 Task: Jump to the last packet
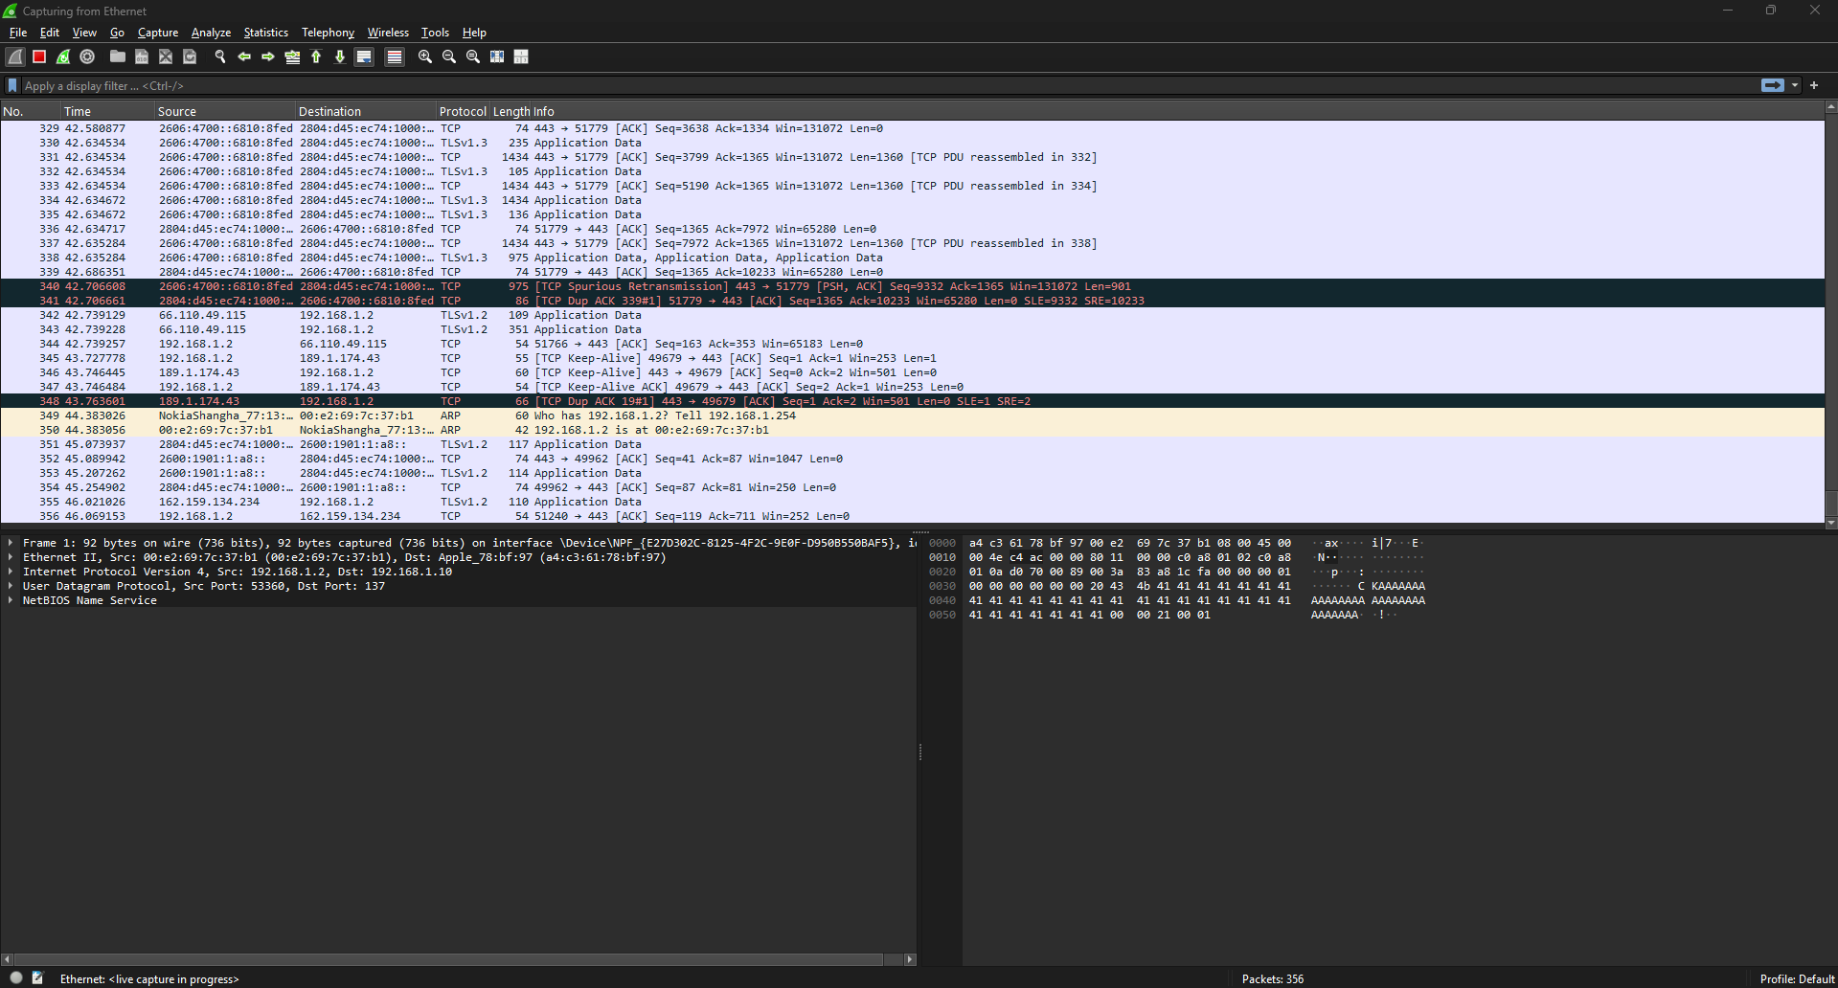(x=340, y=57)
